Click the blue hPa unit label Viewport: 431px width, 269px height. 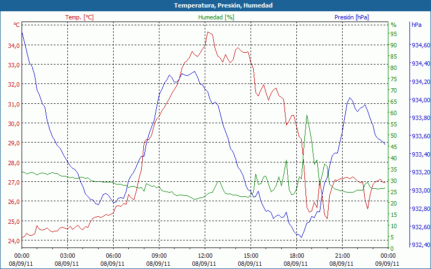pyautogui.click(x=416, y=25)
